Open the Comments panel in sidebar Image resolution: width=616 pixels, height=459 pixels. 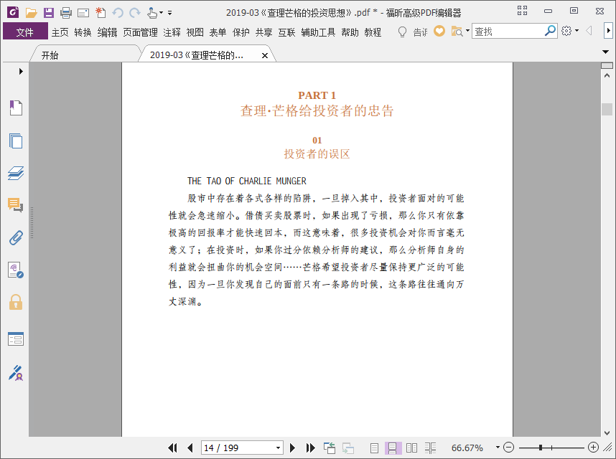tap(16, 205)
